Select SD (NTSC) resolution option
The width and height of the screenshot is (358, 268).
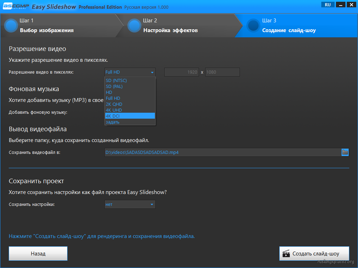tap(130, 81)
